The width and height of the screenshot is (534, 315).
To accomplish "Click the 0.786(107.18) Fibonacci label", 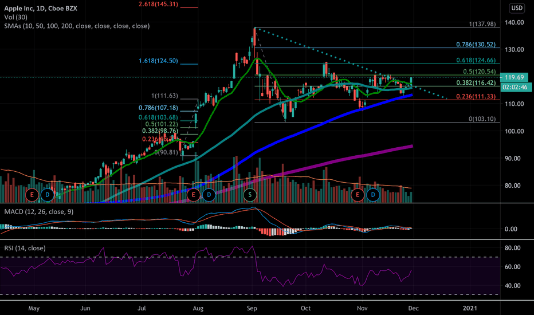I will tap(158, 108).
